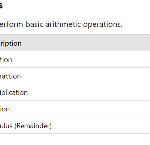
Task: Click the bold heading letter at the top
Action: (x=1, y=6)
